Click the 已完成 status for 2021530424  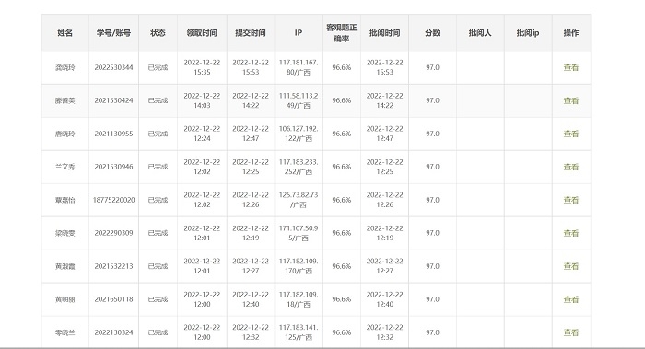tap(158, 100)
